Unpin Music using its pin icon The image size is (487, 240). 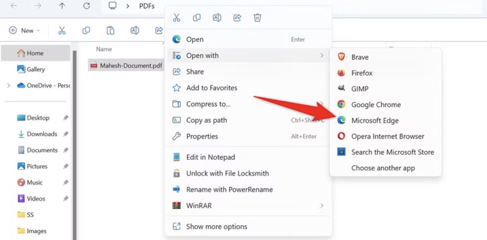pos(66,183)
